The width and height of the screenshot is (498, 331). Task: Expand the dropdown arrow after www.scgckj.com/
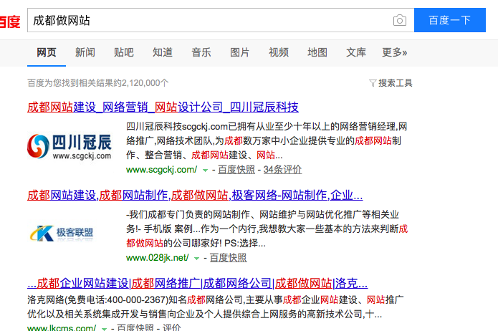click(205, 171)
